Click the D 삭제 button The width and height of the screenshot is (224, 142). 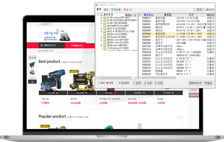(159, 83)
